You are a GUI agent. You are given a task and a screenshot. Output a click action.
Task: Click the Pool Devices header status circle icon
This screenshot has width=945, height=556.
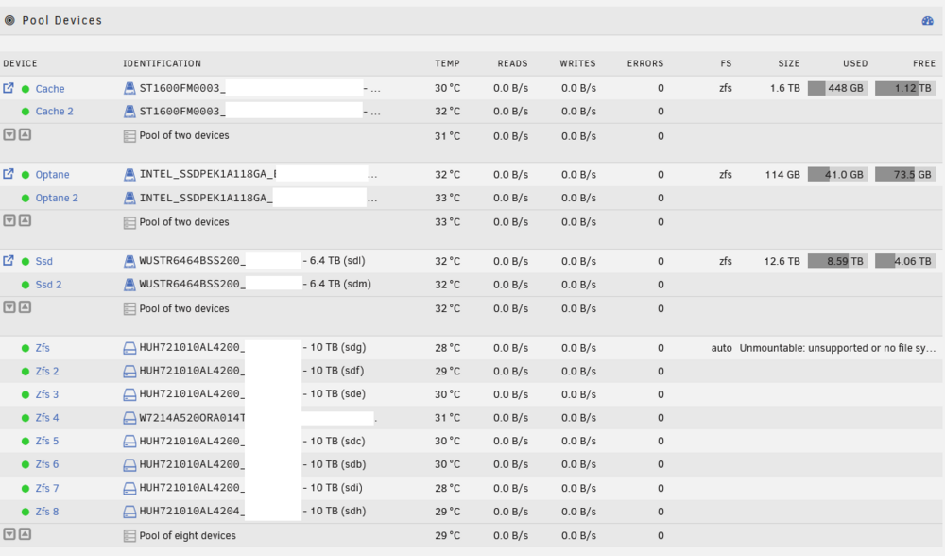coord(9,20)
